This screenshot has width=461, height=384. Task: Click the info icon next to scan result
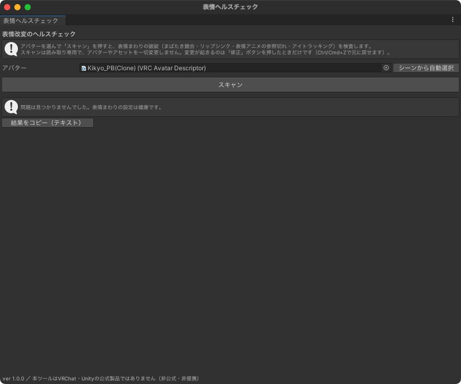[11, 107]
